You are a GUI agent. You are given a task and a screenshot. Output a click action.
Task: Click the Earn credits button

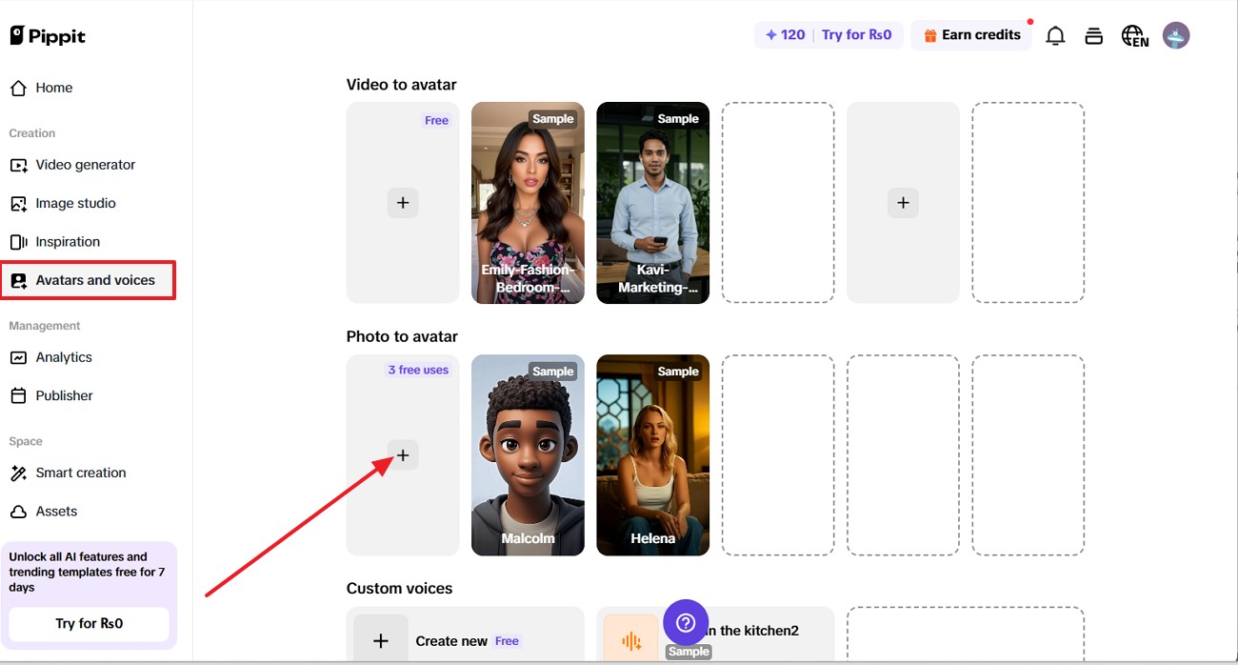[x=971, y=35]
